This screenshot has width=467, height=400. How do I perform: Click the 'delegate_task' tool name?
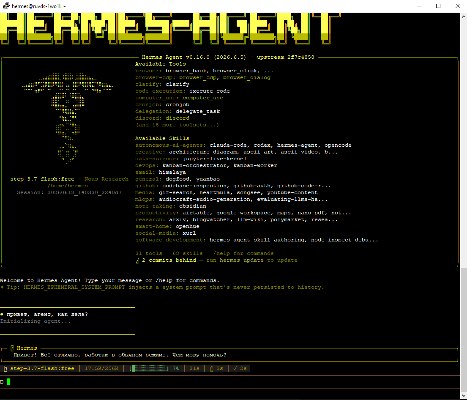198,111
